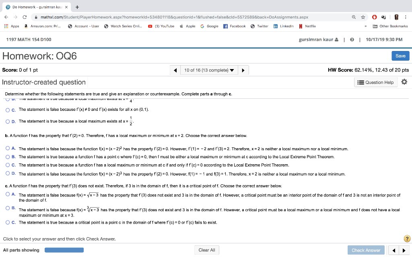Go to previous question with left arrow
This screenshot has height=257, width=412.
[175, 70]
